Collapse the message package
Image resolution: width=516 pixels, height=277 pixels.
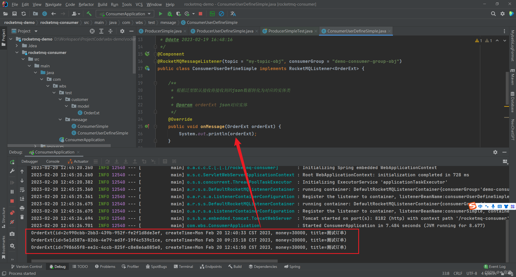60,120
